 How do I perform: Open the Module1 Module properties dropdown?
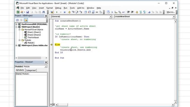(46, 67)
